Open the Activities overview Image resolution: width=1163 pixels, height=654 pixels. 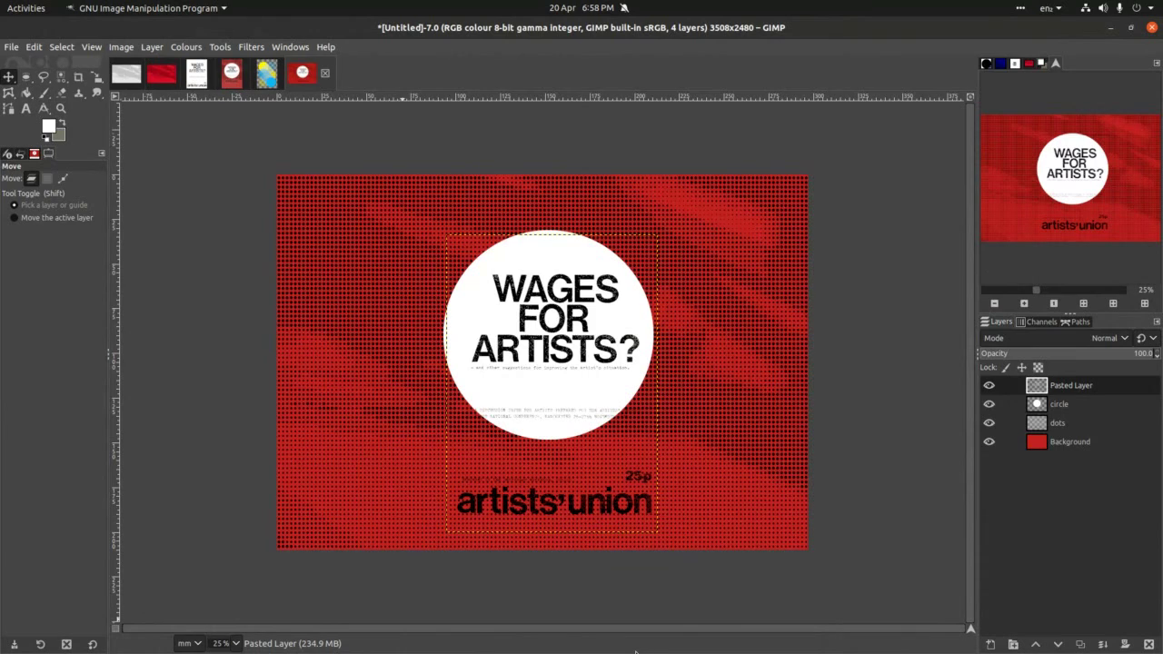[26, 8]
